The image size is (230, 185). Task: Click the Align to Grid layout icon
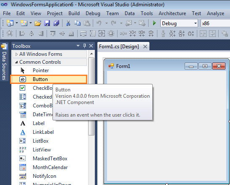coord(10,34)
